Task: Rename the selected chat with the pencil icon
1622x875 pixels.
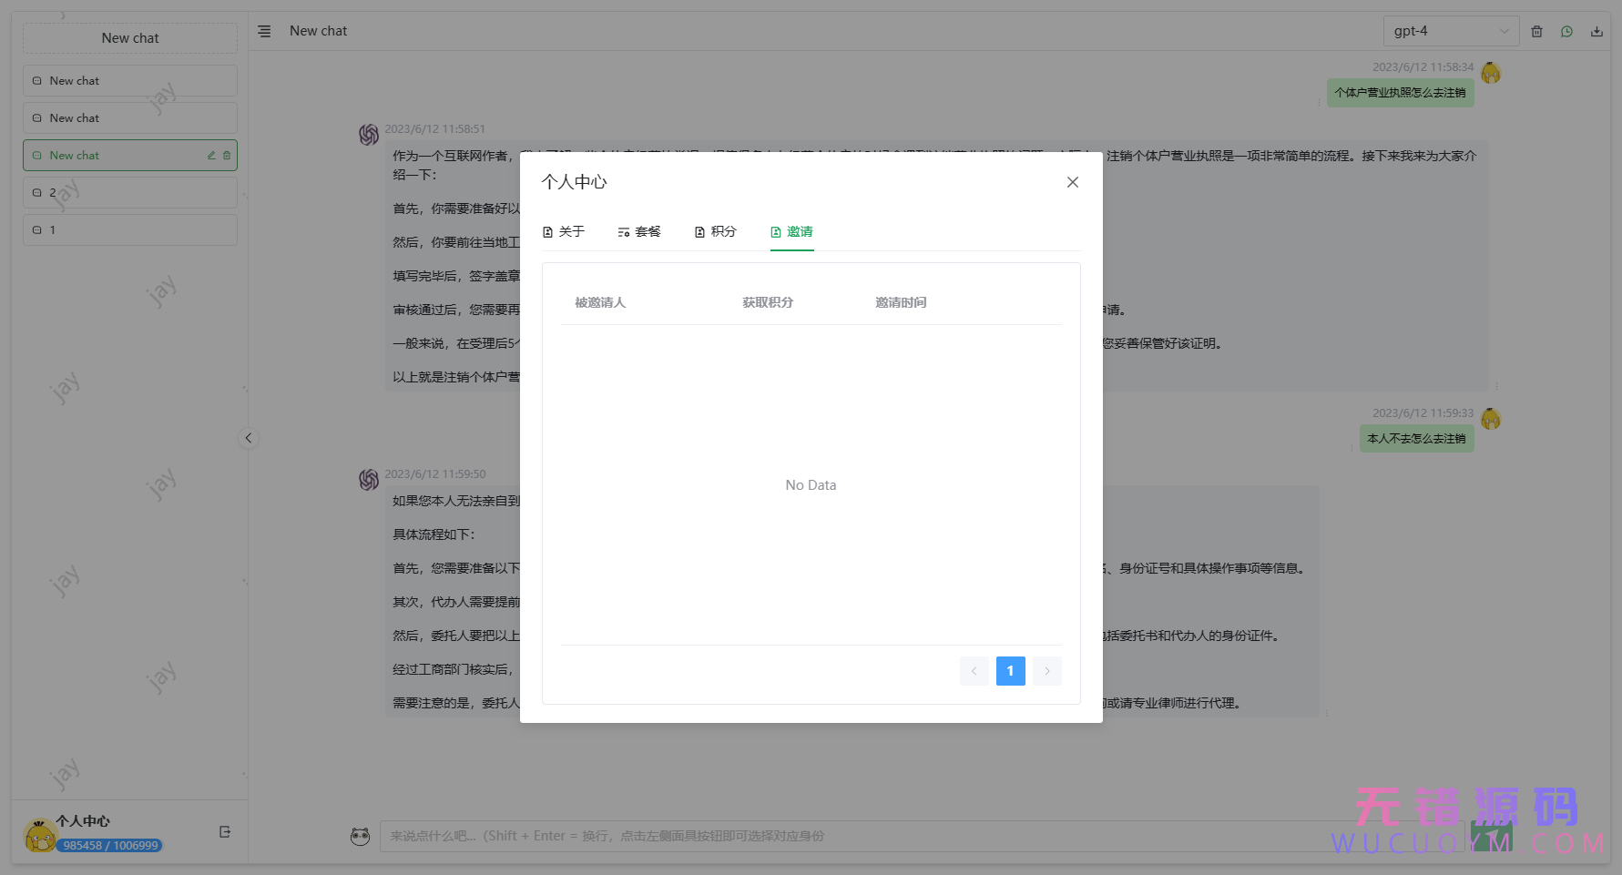Action: [x=210, y=155]
